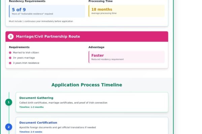The width and height of the screenshot is (202, 134).
Task: Click the green step 1 timeline circle
Action: coord(9,102)
